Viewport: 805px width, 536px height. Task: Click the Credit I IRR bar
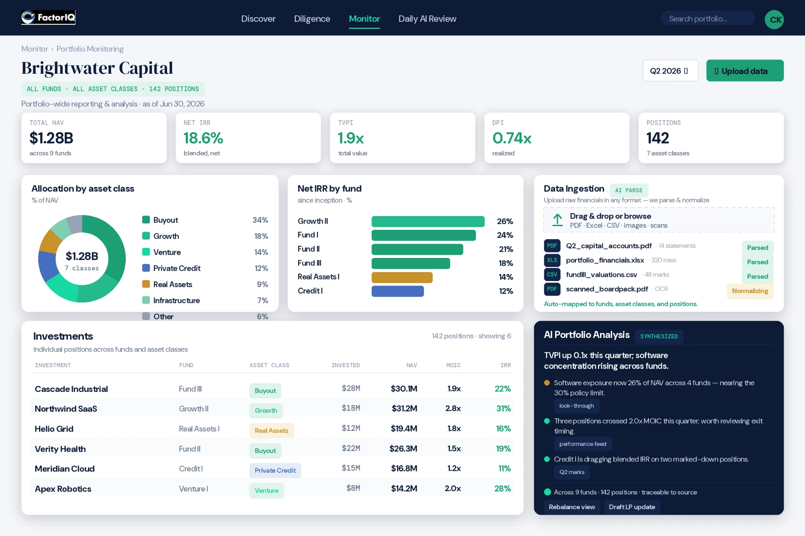point(397,291)
